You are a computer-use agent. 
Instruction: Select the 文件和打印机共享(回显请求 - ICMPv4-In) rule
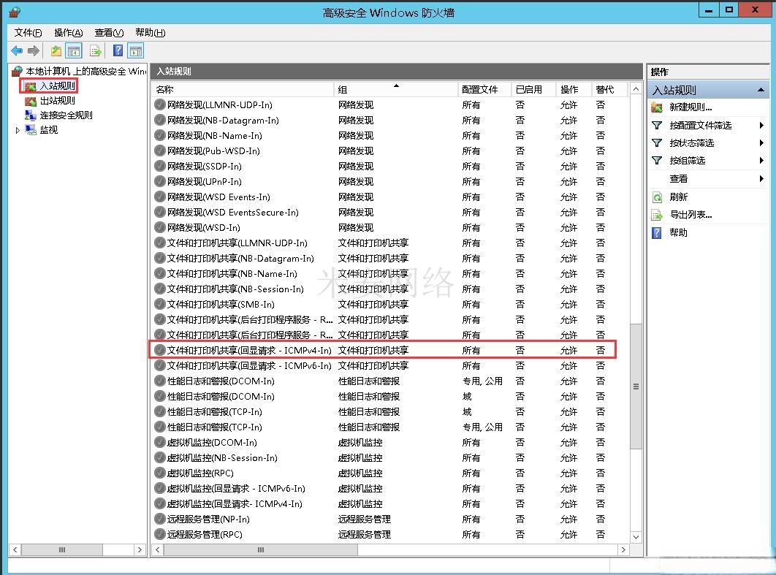(x=248, y=351)
